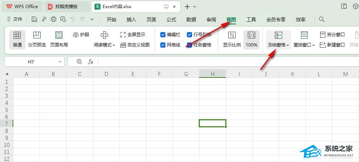
Task: Select row 7 header
Action: (6, 124)
